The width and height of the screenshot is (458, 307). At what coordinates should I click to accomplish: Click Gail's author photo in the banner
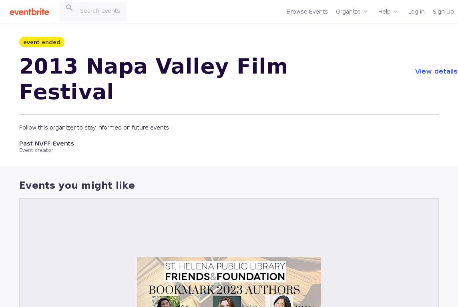(x=166, y=302)
